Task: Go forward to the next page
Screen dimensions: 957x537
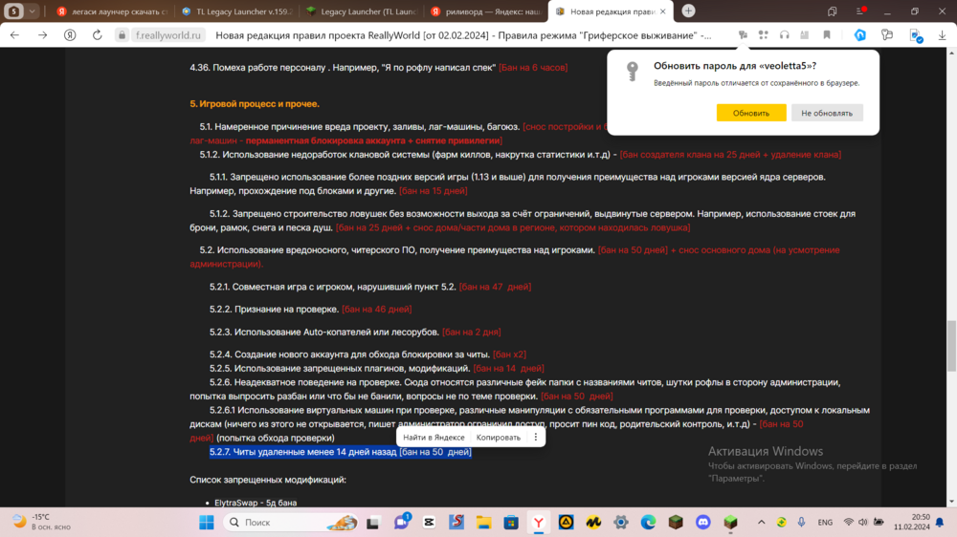Action: click(43, 35)
